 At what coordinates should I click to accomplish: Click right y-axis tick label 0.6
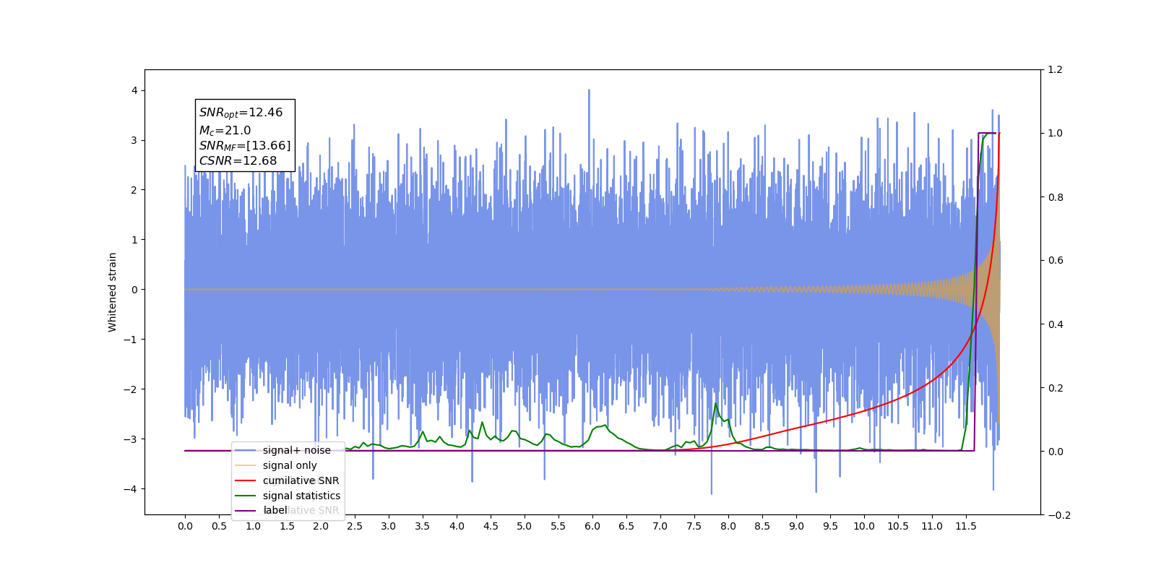click(1055, 261)
